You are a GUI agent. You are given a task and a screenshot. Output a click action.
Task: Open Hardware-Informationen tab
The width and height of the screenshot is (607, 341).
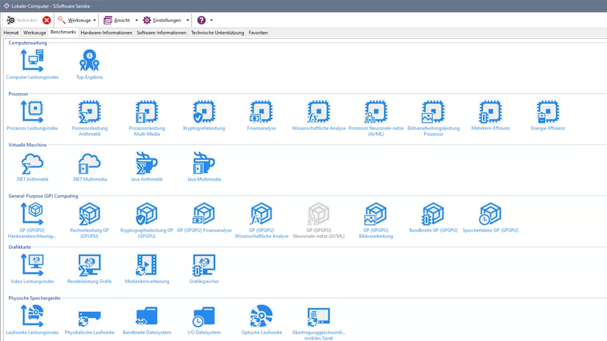(106, 33)
